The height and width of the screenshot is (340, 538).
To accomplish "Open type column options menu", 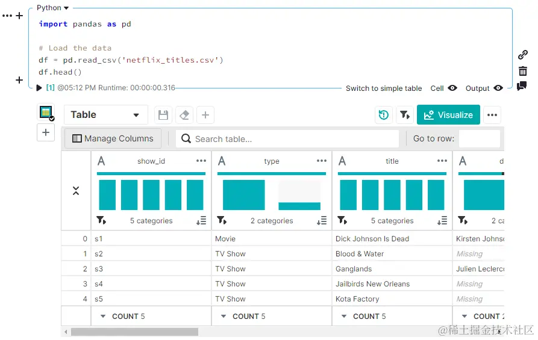I will coord(322,161).
